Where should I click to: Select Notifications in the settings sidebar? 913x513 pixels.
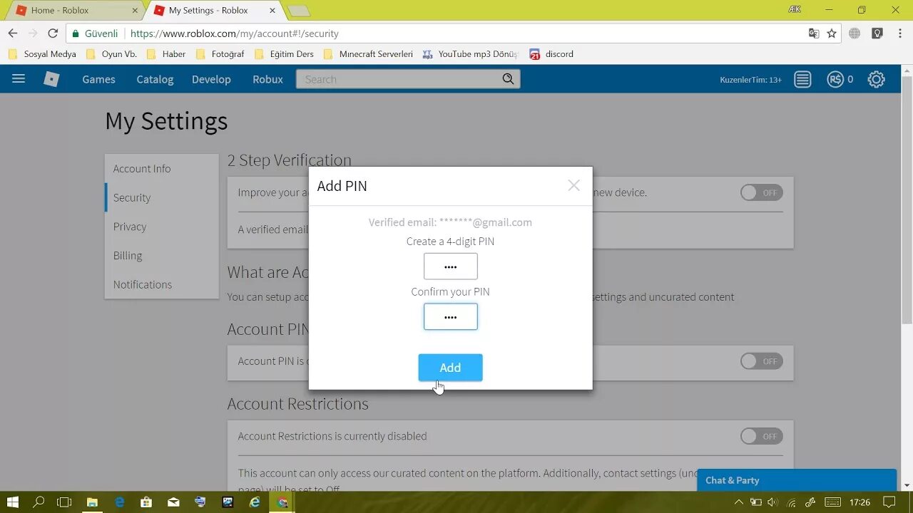tap(162, 284)
